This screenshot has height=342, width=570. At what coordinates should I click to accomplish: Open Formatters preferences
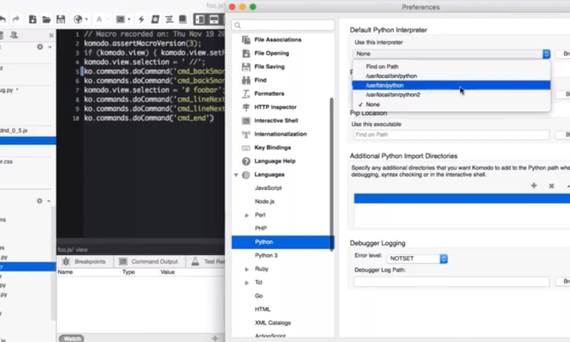[x=269, y=94]
